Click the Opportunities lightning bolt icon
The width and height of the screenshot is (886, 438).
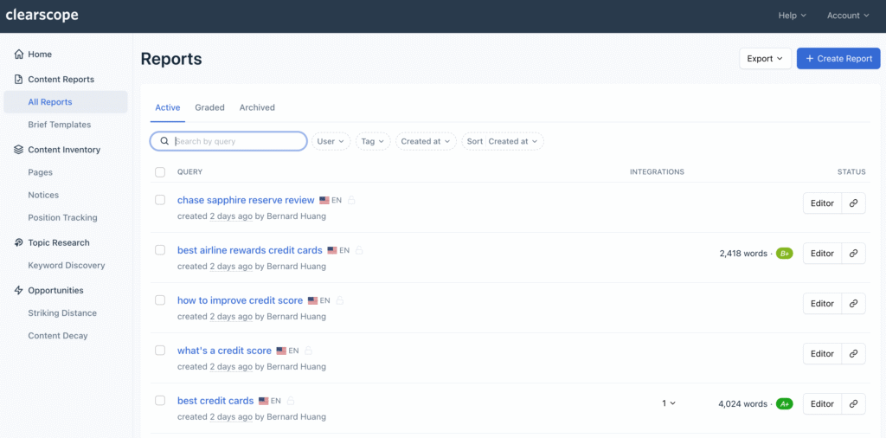point(19,291)
